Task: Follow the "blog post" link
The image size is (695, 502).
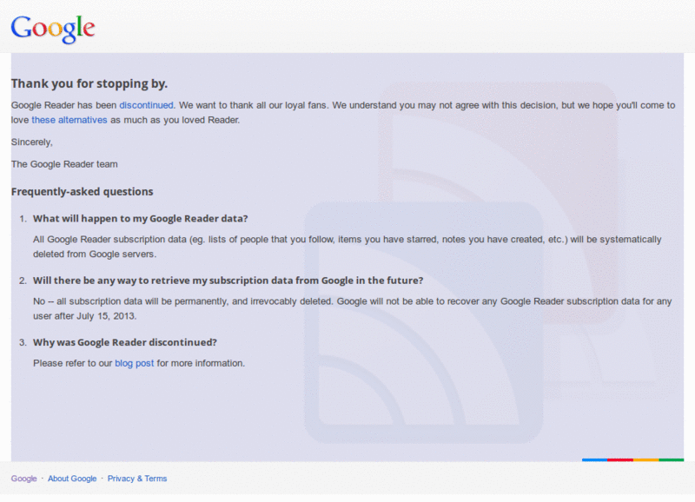Action: [x=135, y=363]
